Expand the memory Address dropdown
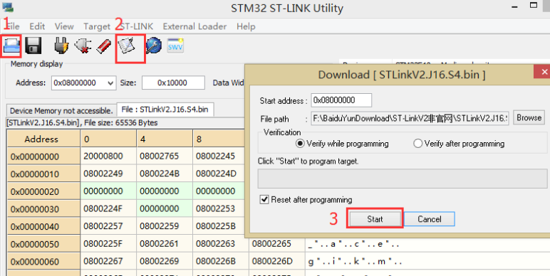The height and width of the screenshot is (276, 550). tap(110, 83)
